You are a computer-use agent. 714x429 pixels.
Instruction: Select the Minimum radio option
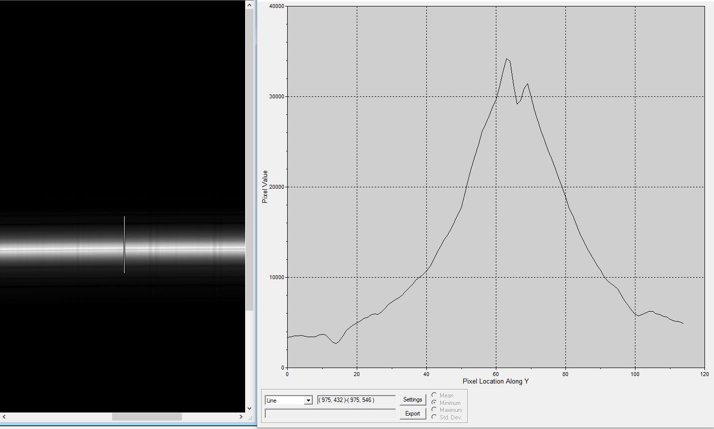point(434,403)
